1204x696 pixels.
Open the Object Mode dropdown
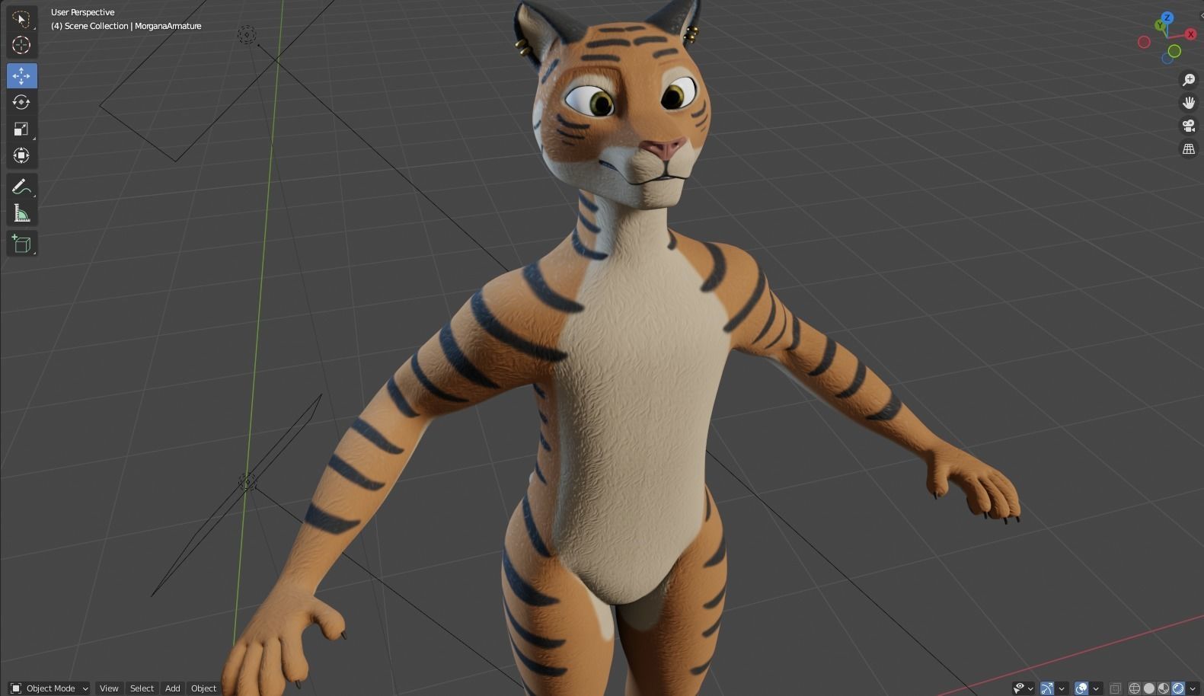coord(50,688)
